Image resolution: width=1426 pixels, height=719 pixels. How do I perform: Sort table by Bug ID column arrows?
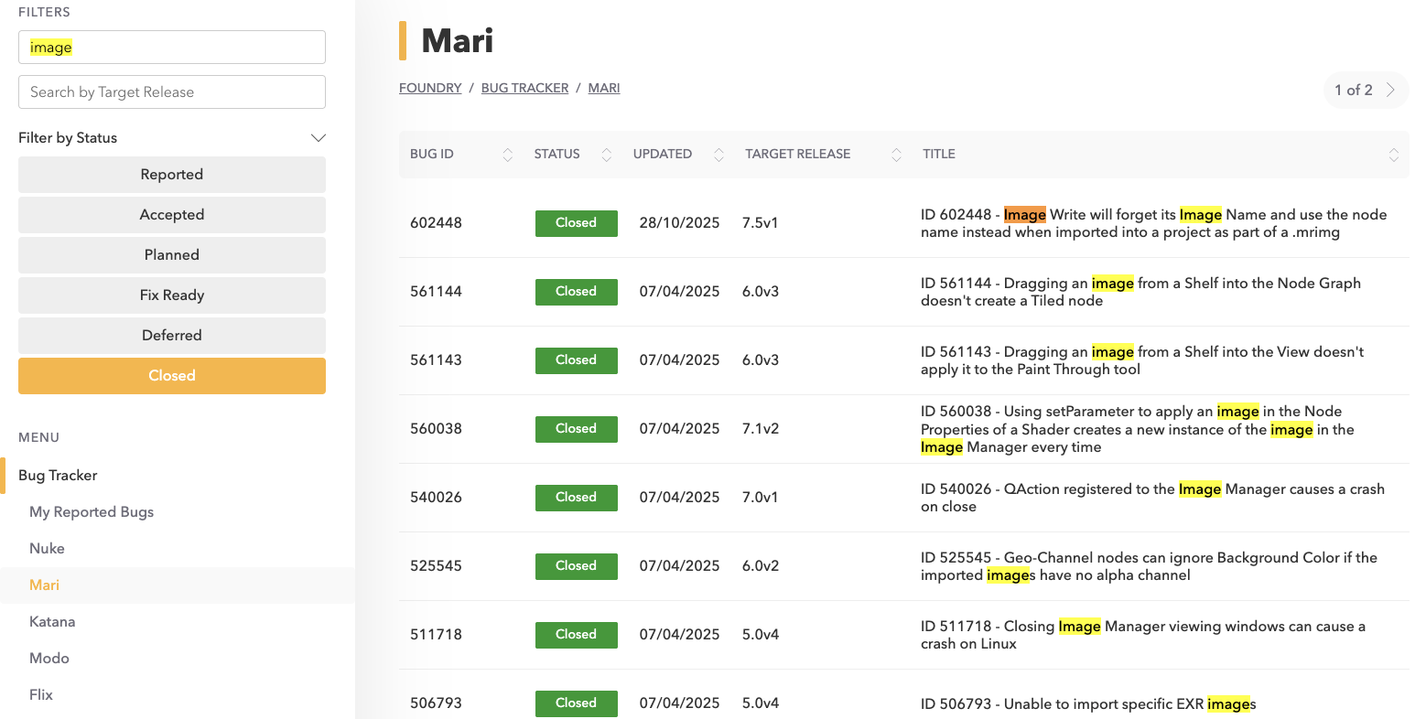[508, 155]
